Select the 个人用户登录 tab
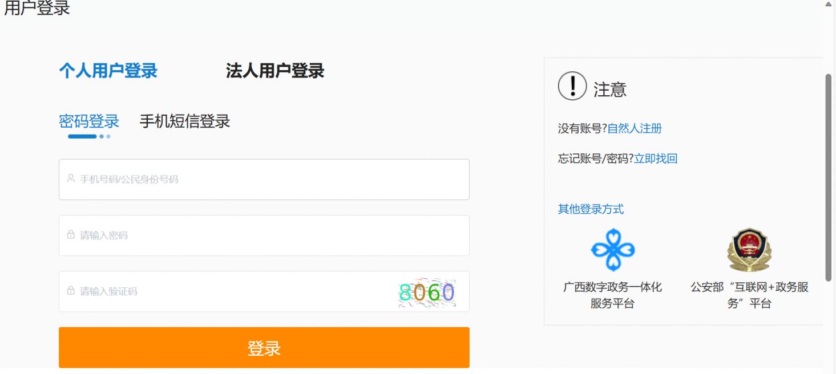836x374 pixels. 108,71
